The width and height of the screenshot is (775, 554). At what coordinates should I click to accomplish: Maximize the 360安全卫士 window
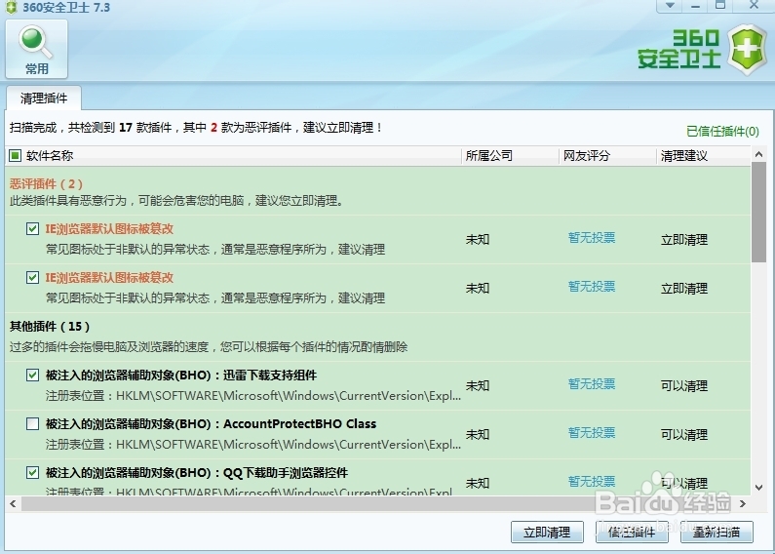click(x=720, y=6)
